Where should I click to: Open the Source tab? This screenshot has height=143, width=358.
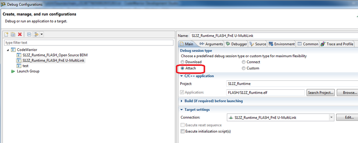coord(258,44)
